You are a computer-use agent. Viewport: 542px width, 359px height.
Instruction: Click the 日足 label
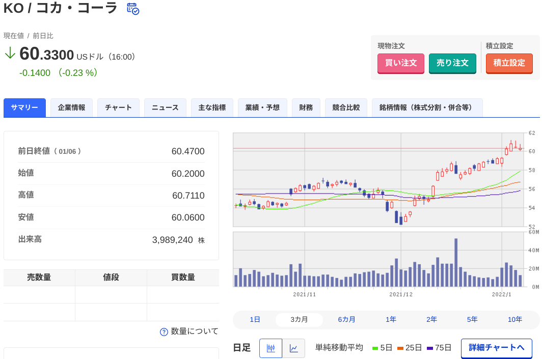click(242, 348)
